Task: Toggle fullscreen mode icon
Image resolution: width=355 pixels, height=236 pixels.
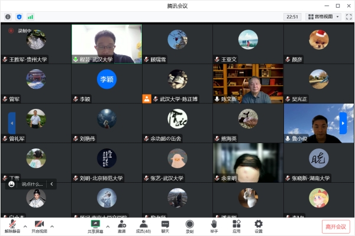Action: (x=348, y=17)
